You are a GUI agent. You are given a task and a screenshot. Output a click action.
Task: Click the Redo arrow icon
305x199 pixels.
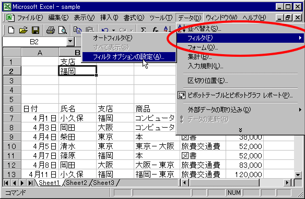coord(123,30)
